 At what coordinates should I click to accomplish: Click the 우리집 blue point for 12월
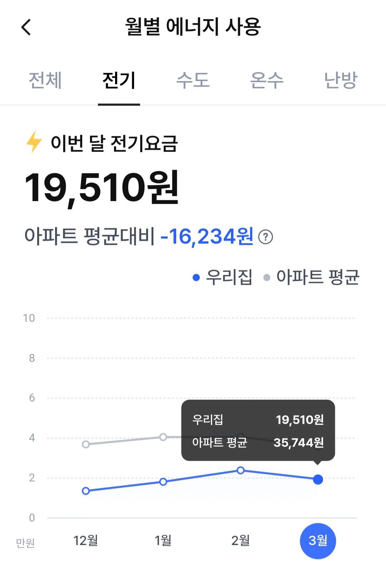click(x=86, y=491)
